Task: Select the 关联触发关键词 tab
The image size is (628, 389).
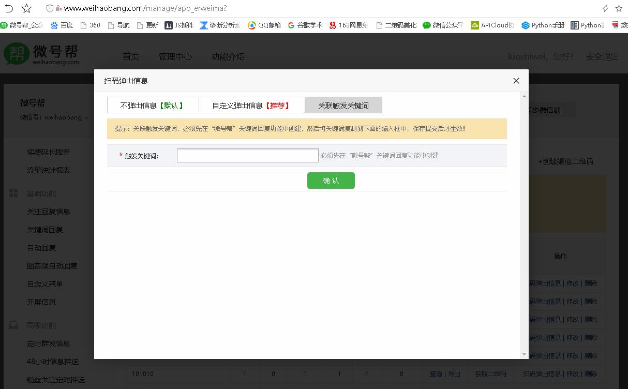Action: point(343,106)
